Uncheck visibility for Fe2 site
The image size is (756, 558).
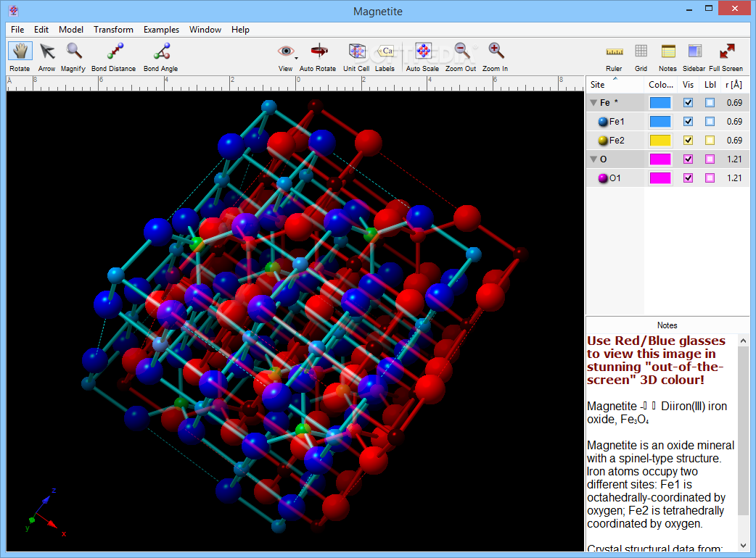[x=688, y=140]
